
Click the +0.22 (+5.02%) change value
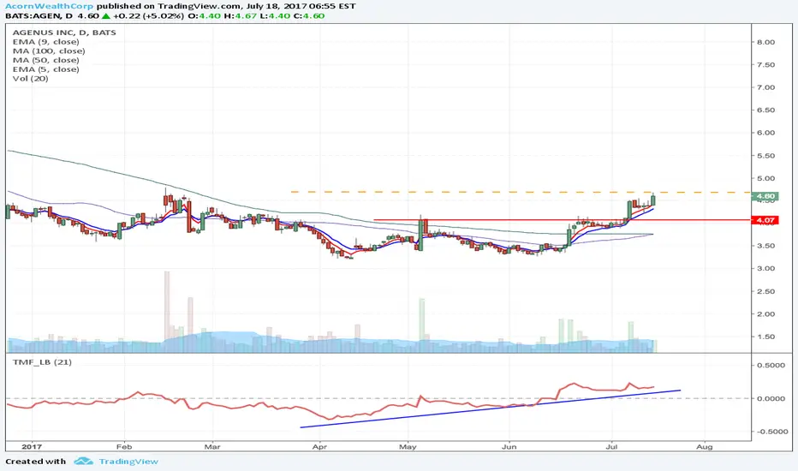[x=149, y=15]
